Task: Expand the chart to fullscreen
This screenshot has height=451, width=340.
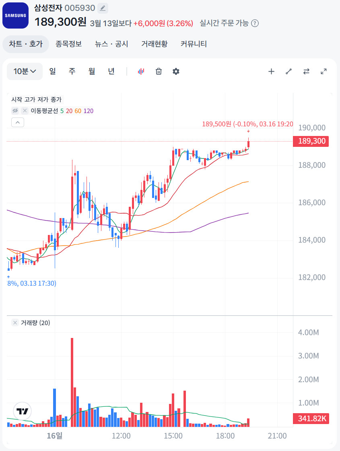Action: (x=324, y=72)
